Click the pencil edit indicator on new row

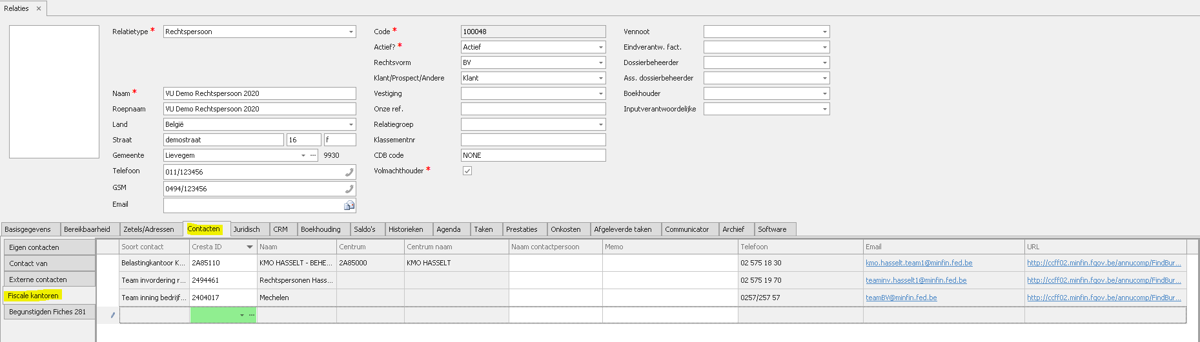(x=113, y=315)
